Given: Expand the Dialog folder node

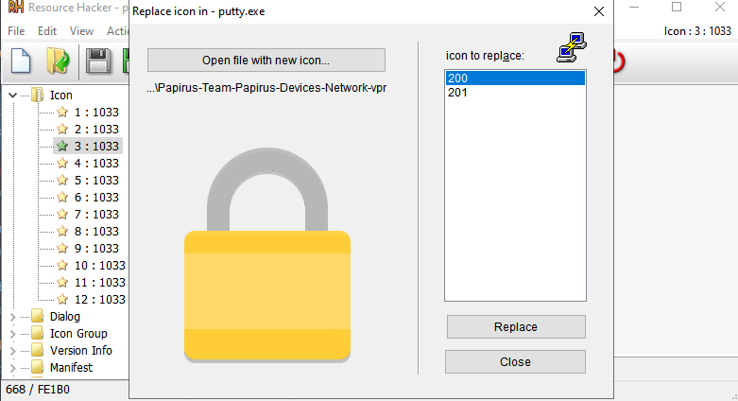Looking at the screenshot, I should (x=13, y=317).
